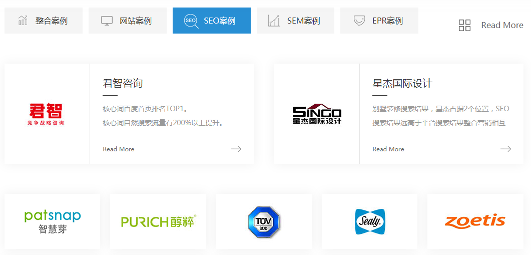Switch to the 整合案例 tab

tap(44, 21)
